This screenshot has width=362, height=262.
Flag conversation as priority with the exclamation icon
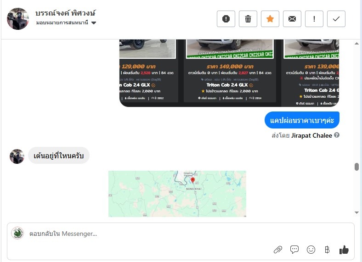pos(314,19)
